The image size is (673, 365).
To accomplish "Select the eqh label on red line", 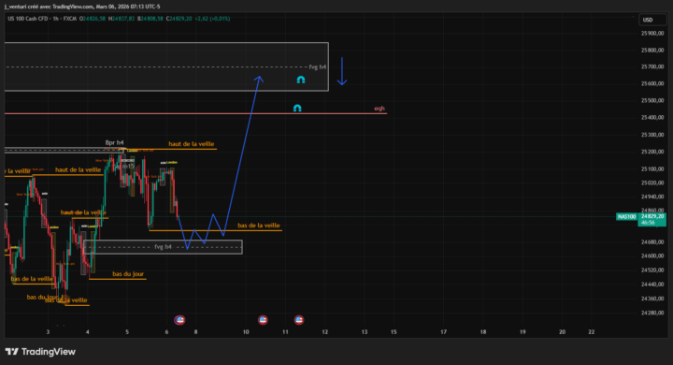I will (x=379, y=109).
